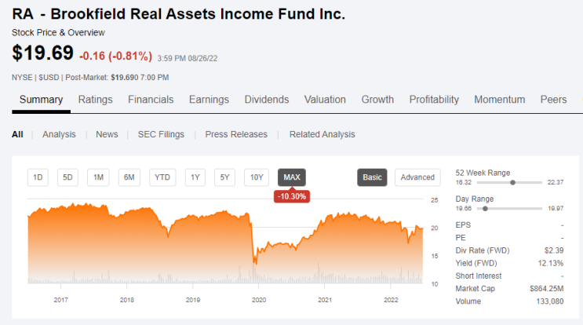
Task: Click the EPS label
Action: 463,225
